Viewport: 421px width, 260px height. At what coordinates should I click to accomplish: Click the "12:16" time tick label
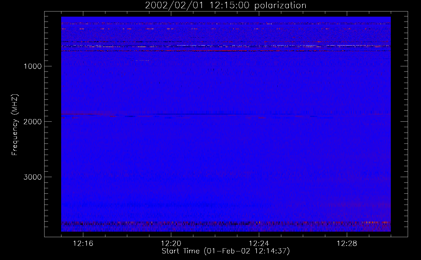pyautogui.click(x=83, y=244)
